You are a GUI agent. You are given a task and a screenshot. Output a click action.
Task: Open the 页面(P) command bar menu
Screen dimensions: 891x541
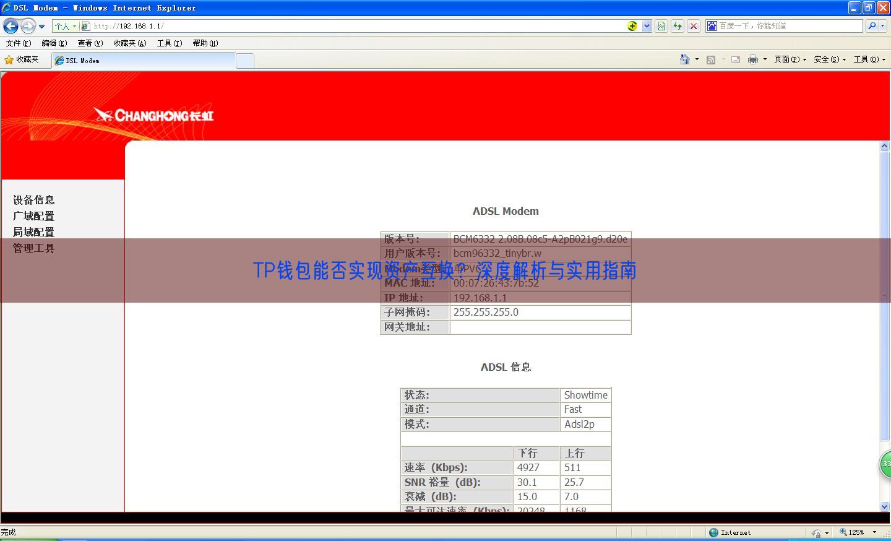790,59
